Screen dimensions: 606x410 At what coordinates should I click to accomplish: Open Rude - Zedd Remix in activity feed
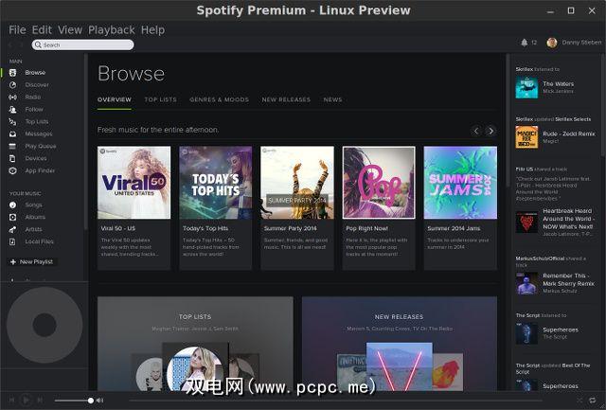pyautogui.click(x=569, y=134)
